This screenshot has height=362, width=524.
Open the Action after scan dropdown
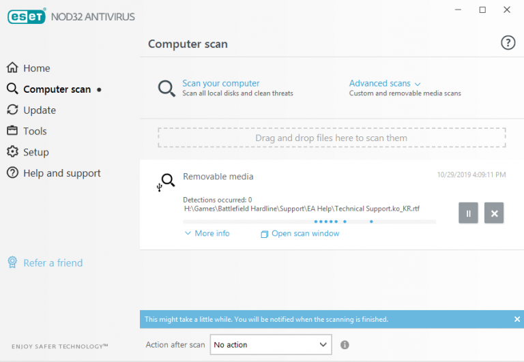[270, 345]
